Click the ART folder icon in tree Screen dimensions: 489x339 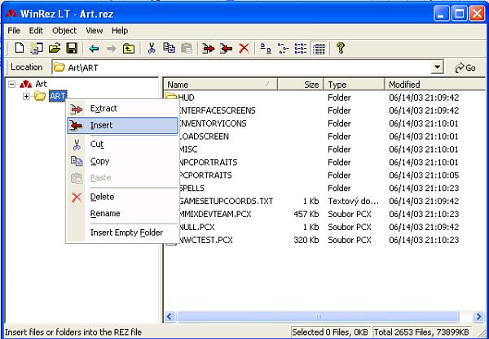pos(40,96)
